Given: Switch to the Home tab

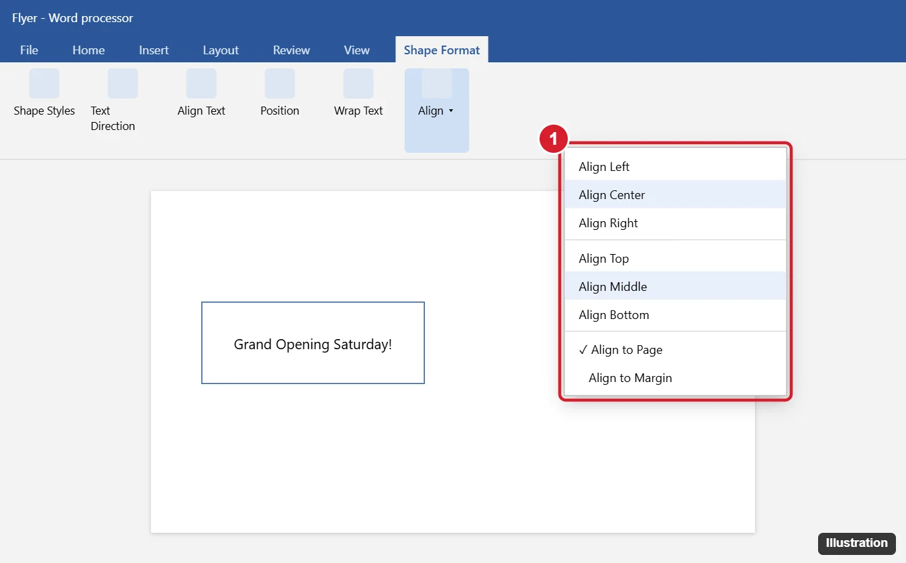Looking at the screenshot, I should coord(89,50).
